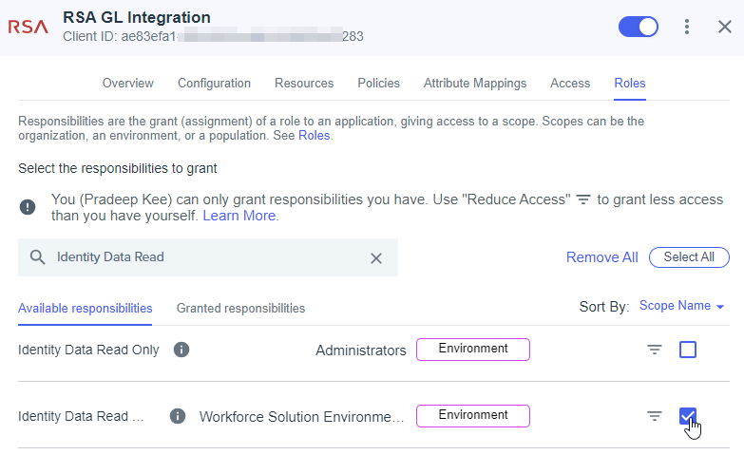Reduce access for the Administrators row
Screen dimensions: 744x455
tap(655, 350)
